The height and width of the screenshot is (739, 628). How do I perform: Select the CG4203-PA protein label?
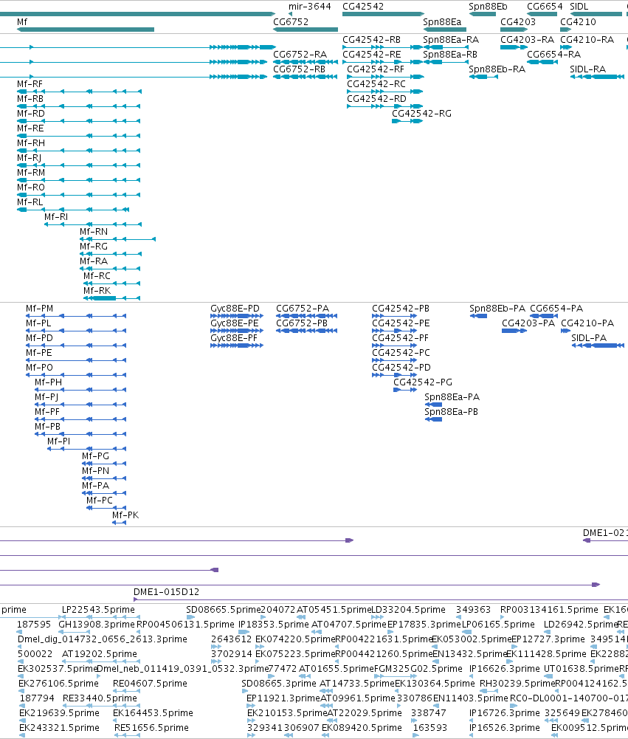528,323
